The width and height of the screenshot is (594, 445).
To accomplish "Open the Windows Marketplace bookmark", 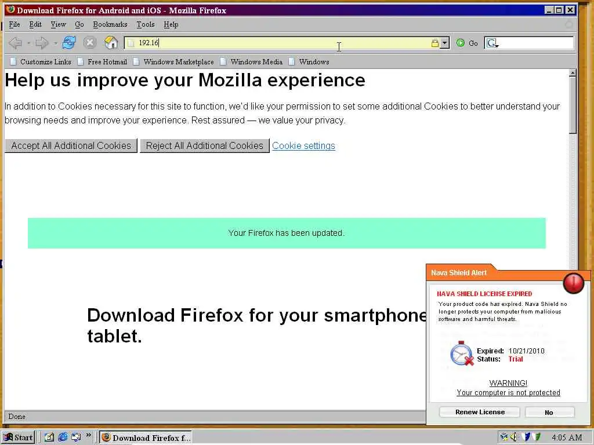I will [173, 61].
